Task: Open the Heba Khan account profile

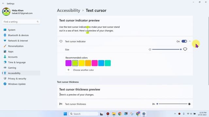Action: (x=17, y=12)
